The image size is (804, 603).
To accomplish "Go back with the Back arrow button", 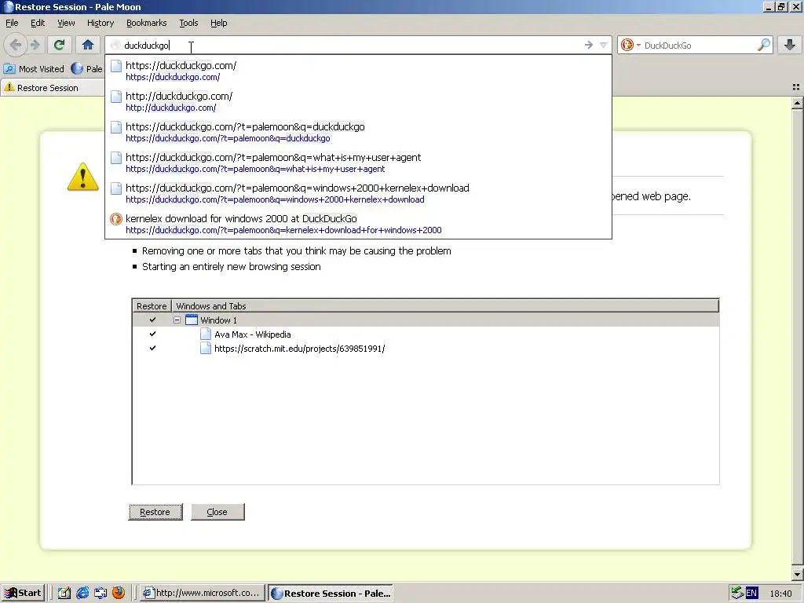I will point(16,45).
